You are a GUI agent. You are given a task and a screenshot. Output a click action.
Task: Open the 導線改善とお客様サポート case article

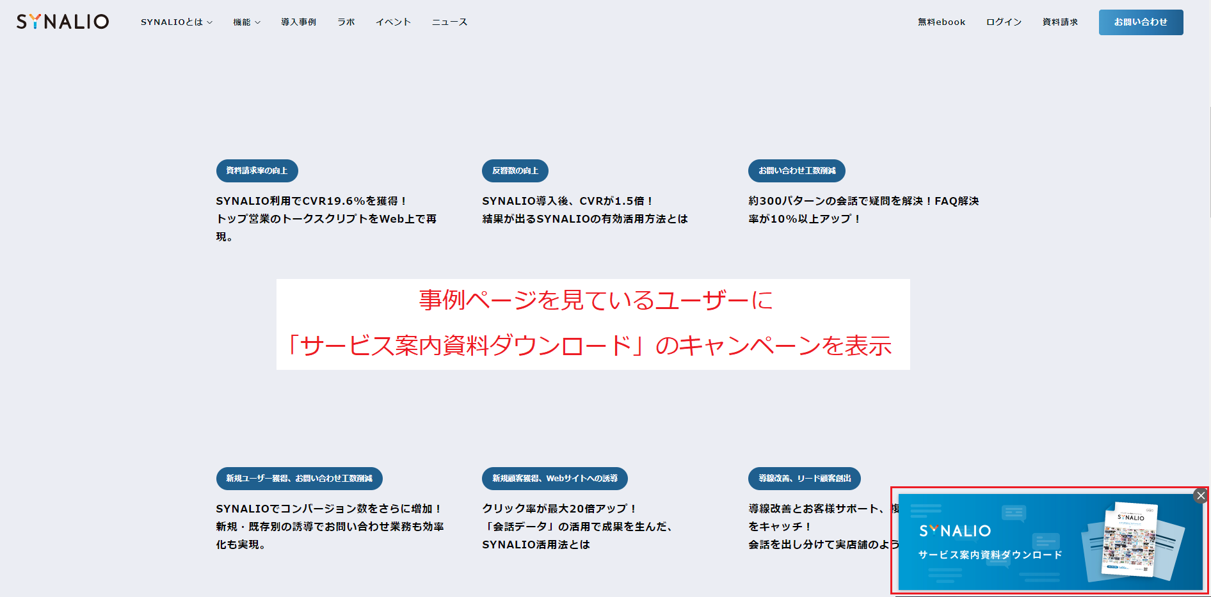pos(824,527)
